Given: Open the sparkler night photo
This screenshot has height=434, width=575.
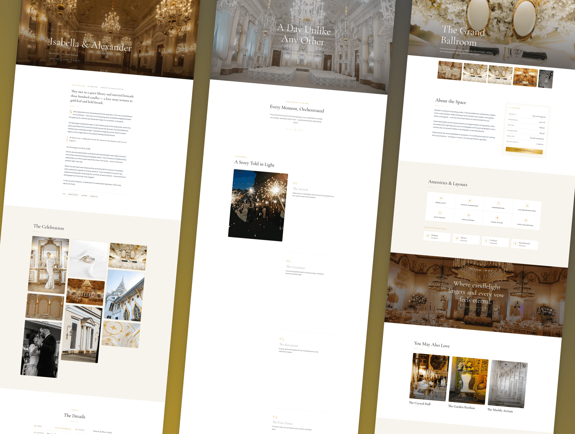Looking at the screenshot, I should pyautogui.click(x=258, y=205).
